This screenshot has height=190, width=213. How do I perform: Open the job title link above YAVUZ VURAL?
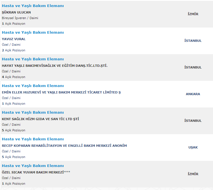[33, 33]
